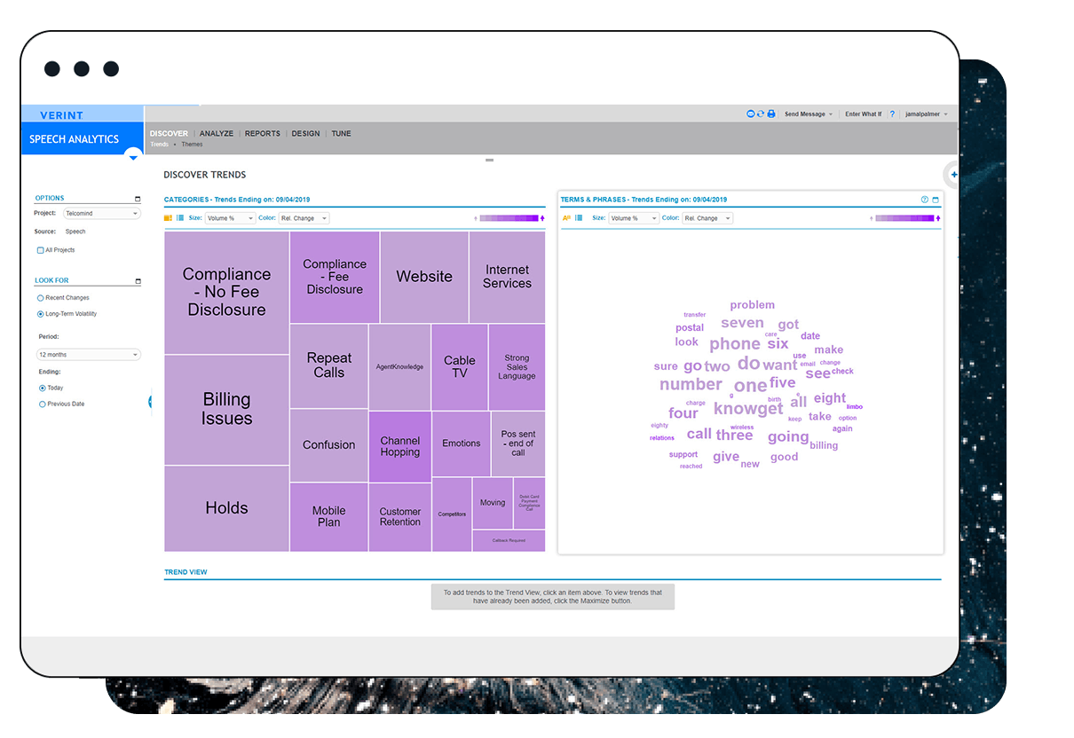
Task: Switch Categories panel to treemap view icon
Action: click(x=169, y=218)
